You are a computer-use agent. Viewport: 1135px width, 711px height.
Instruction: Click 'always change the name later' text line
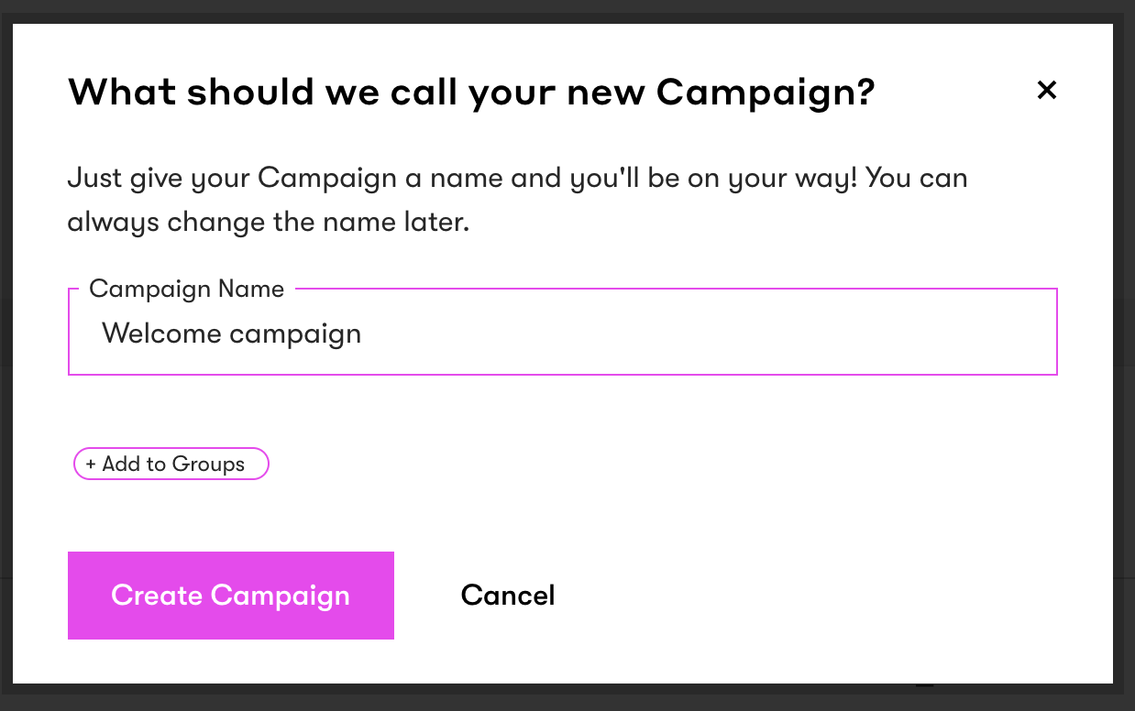[x=268, y=223]
